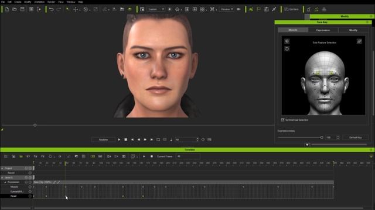Click the green icon in timeline toolbar
375x210 pixels.
tap(21, 156)
